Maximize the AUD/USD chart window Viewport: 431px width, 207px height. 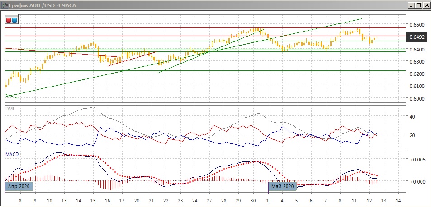tap(418, 5)
